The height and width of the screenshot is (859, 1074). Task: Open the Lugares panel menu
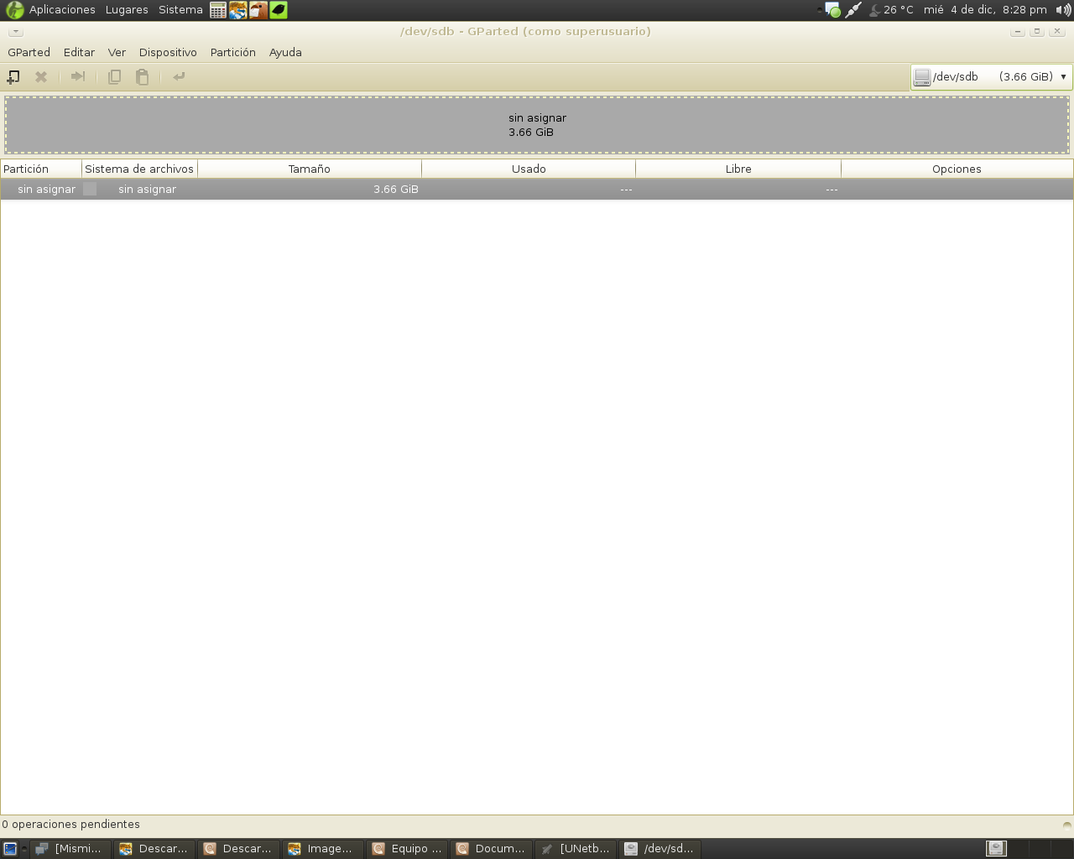pos(127,10)
